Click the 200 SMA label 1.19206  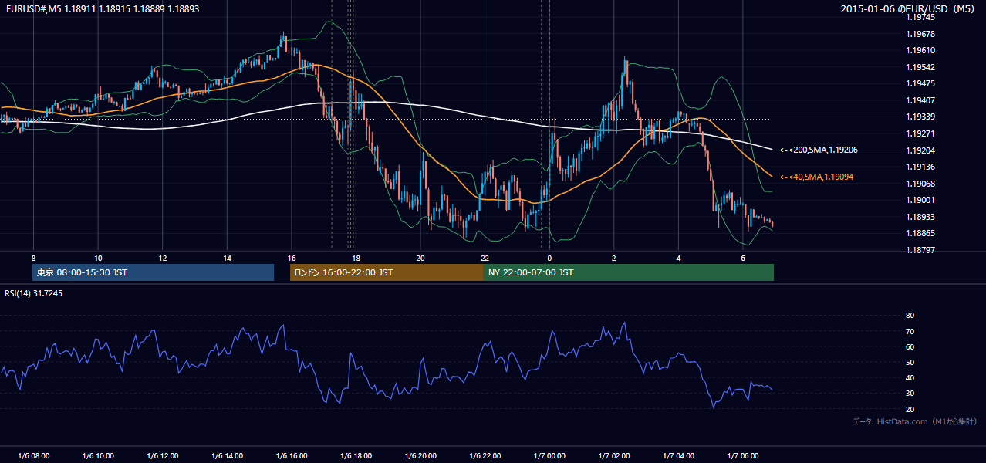pyautogui.click(x=818, y=150)
